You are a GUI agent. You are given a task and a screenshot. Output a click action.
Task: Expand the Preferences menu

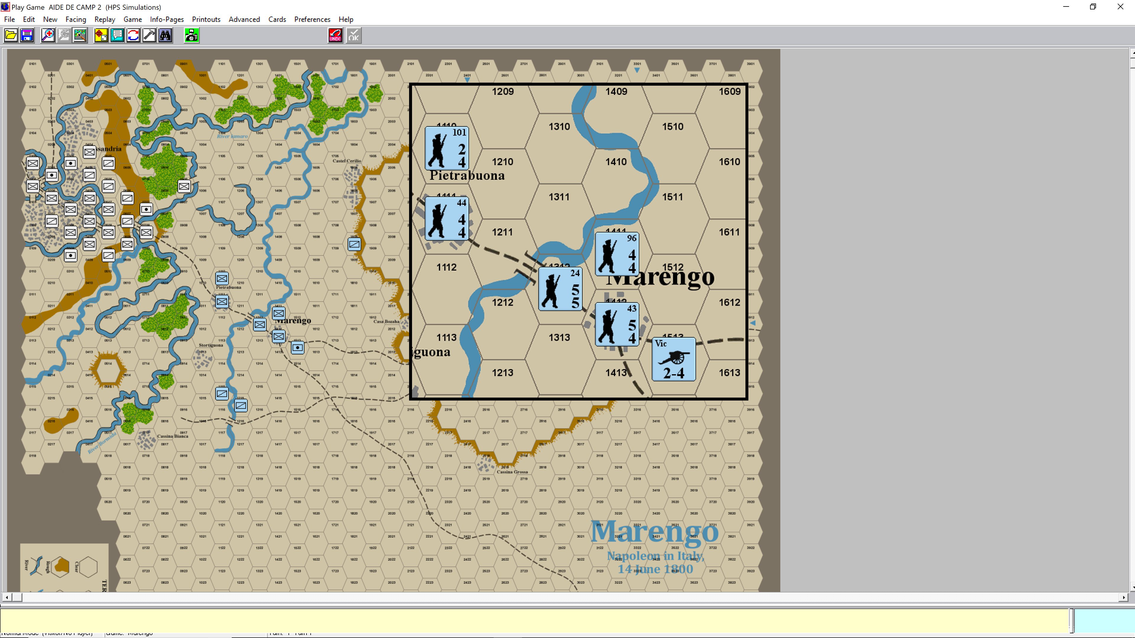pyautogui.click(x=312, y=19)
